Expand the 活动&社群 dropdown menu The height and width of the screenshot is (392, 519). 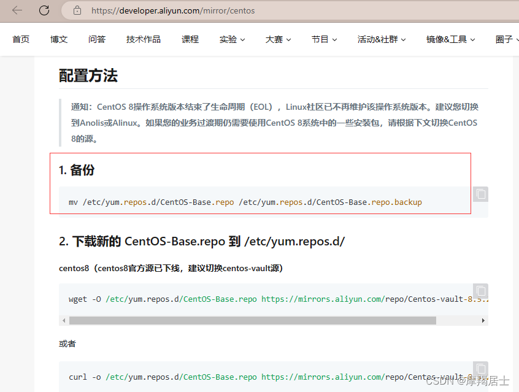382,39
